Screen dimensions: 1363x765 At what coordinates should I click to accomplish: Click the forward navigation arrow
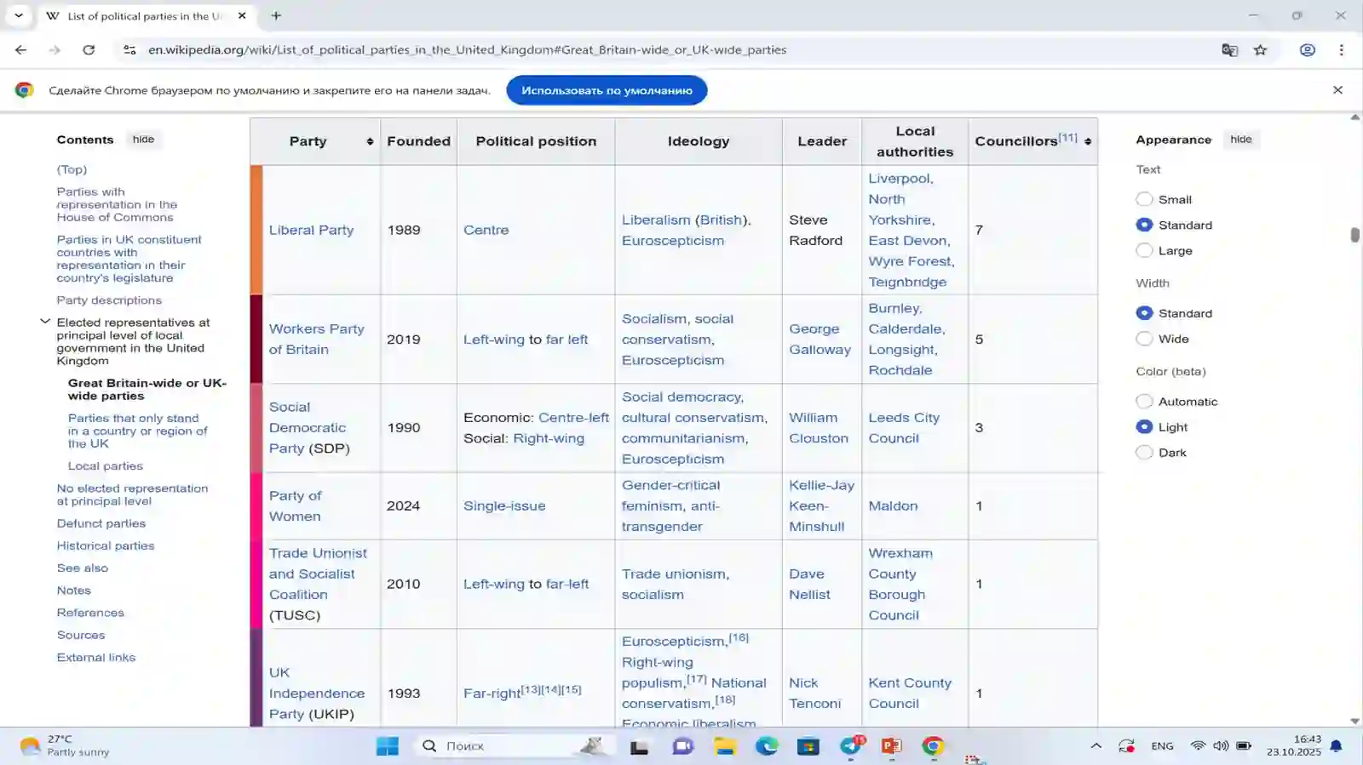[x=55, y=50]
